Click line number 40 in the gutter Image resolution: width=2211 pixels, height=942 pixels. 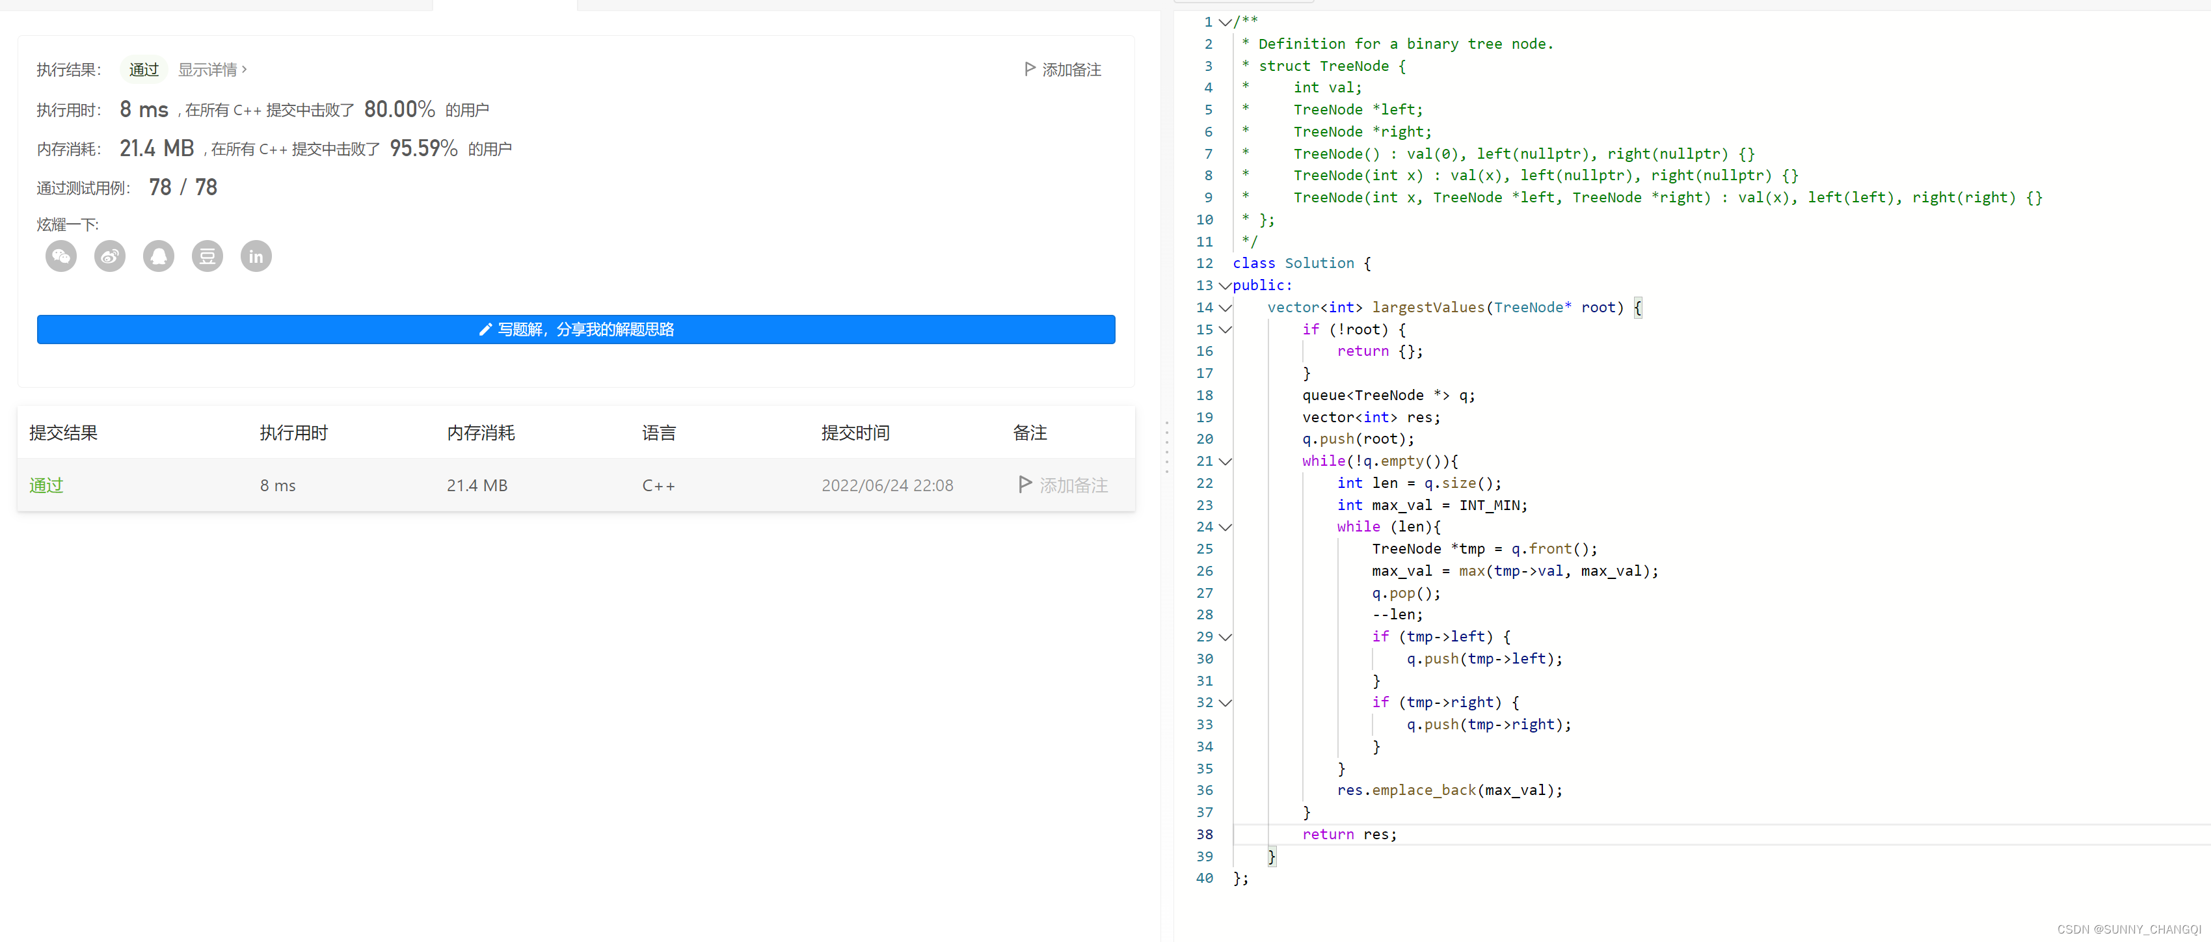pos(1204,878)
